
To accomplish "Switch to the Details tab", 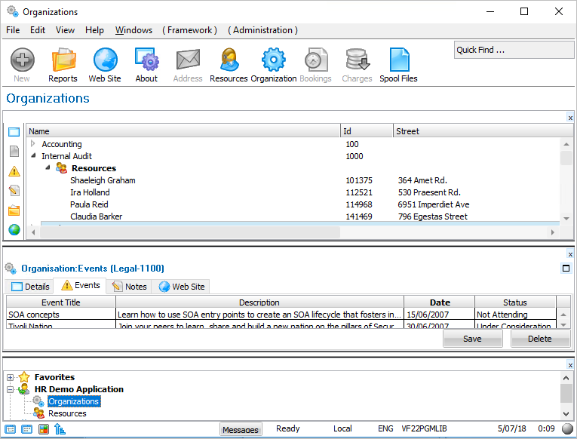I will click(29, 287).
